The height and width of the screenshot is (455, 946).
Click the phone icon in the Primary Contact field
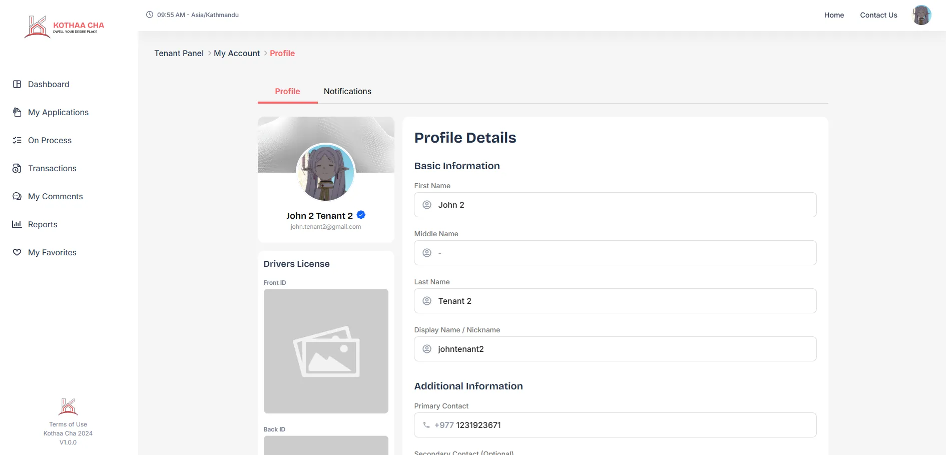click(x=426, y=425)
